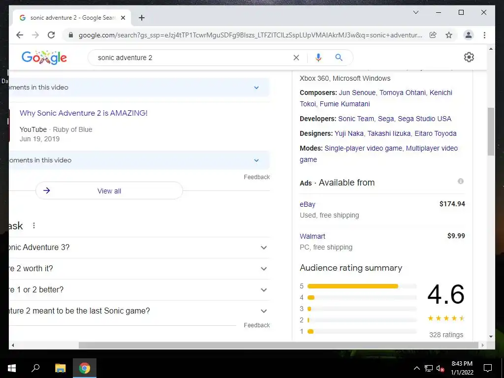Open the eBay seller link
The image size is (504, 378).
pos(308,204)
